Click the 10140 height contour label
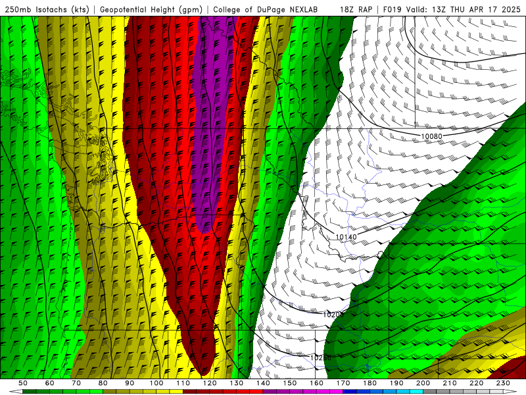Image resolution: width=526 pixels, height=395 pixels. click(x=347, y=237)
